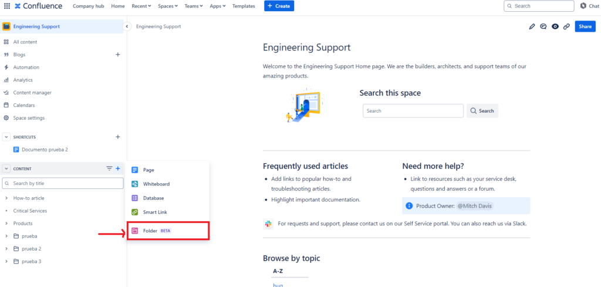Toggle the watch page eye icon
Screen dimensions: 601x287
555,26
